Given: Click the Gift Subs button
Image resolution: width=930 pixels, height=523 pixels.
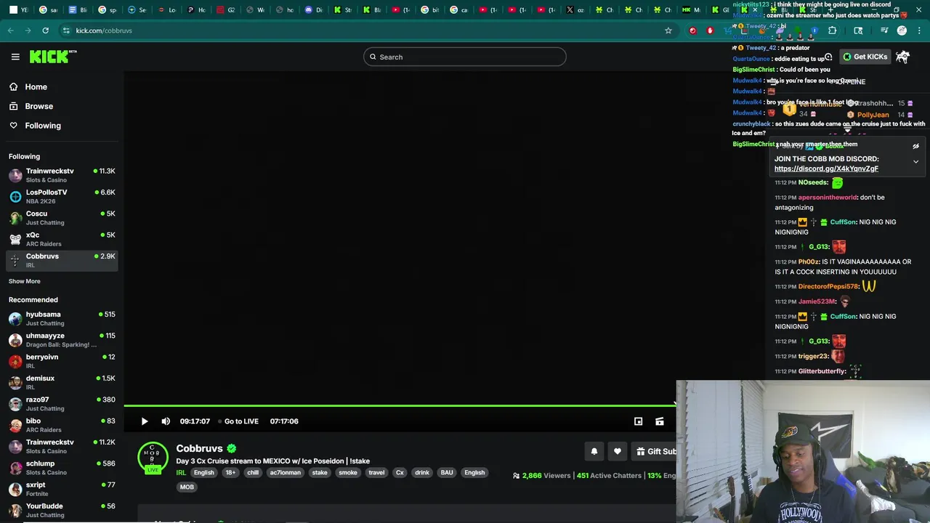Looking at the screenshot, I should (655, 451).
